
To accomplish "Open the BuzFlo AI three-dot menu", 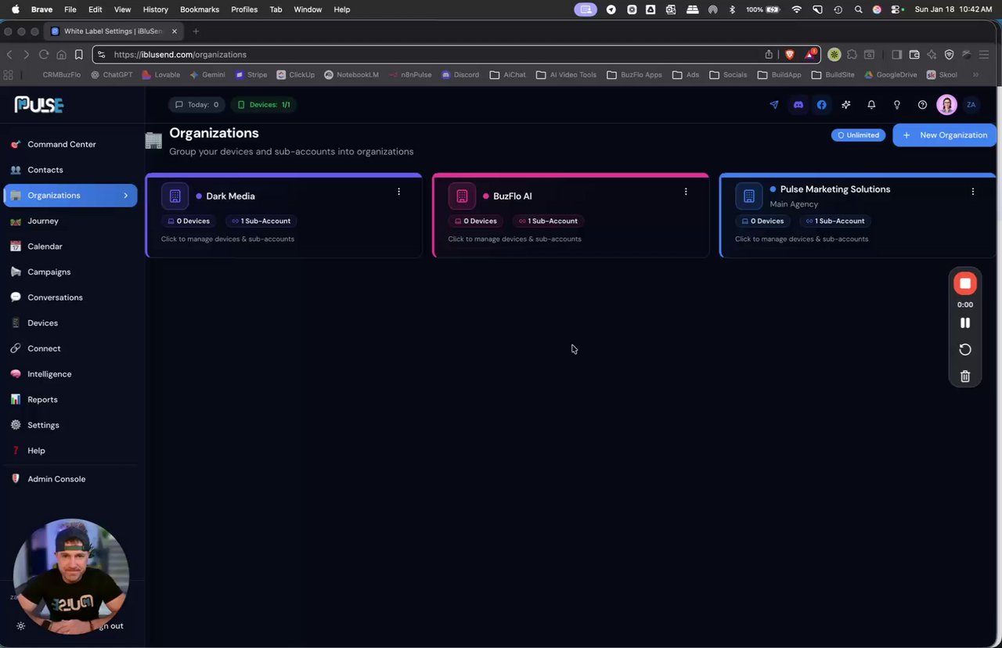I will [x=686, y=192].
